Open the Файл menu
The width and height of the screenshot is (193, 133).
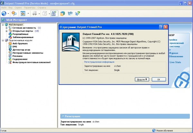click(x=4, y=8)
